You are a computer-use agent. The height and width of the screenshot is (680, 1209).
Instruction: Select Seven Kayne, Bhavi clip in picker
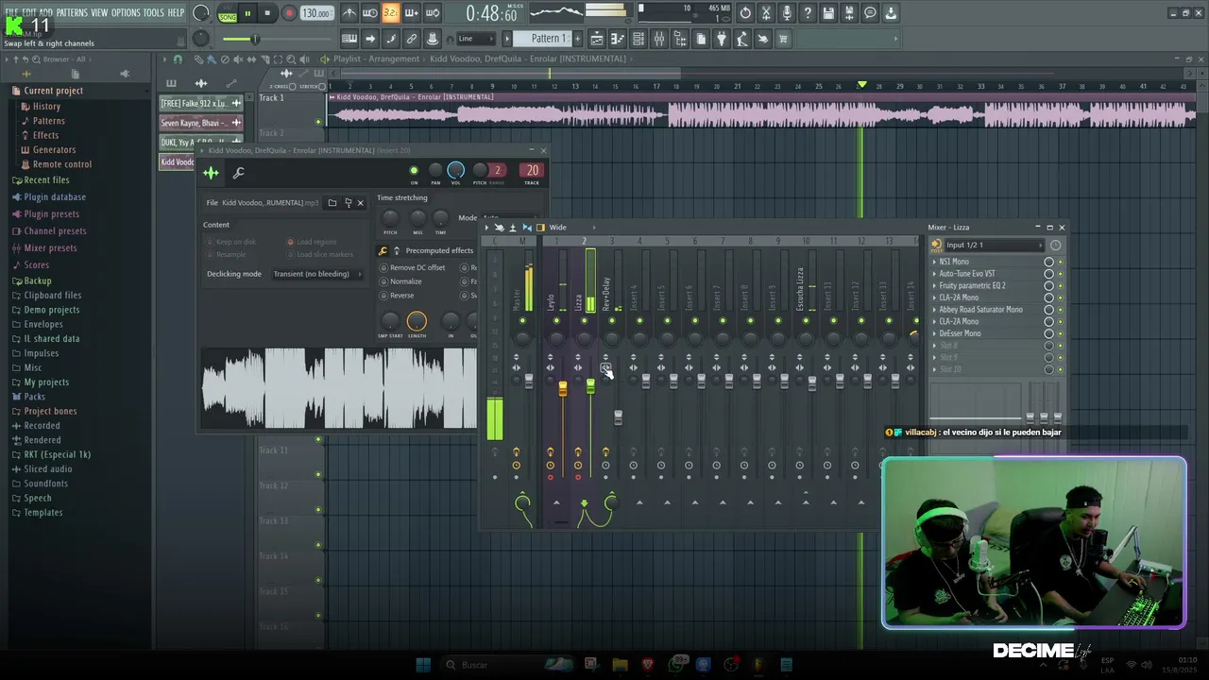201,123
